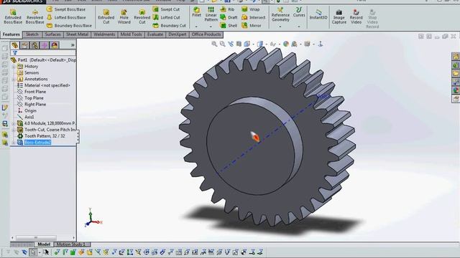Image resolution: width=460 pixels, height=258 pixels.
Task: Select the Extruded Cut tool
Action: 106,16
